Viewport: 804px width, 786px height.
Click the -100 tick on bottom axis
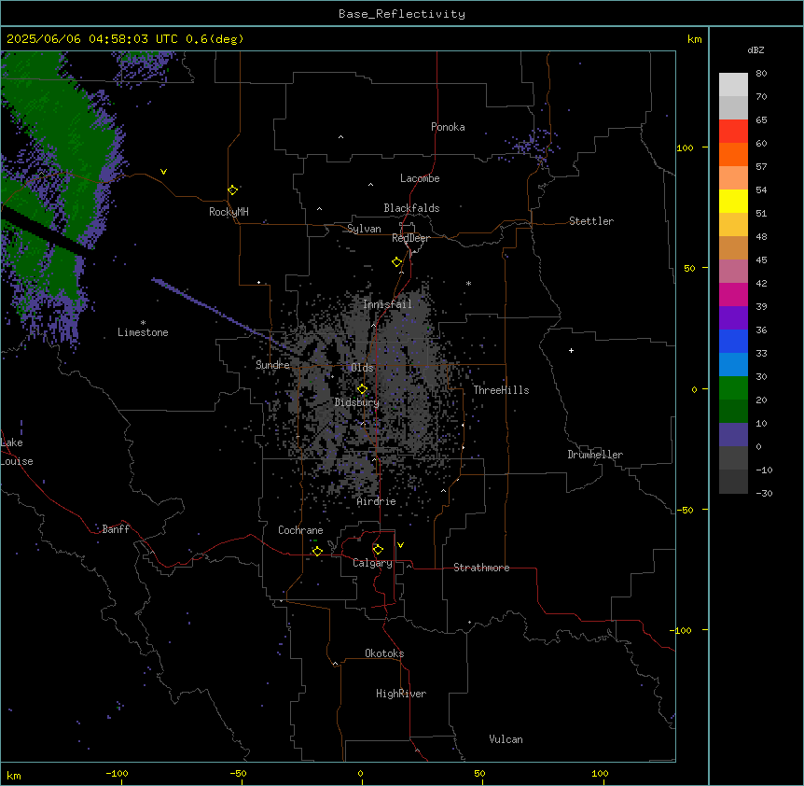[117, 773]
